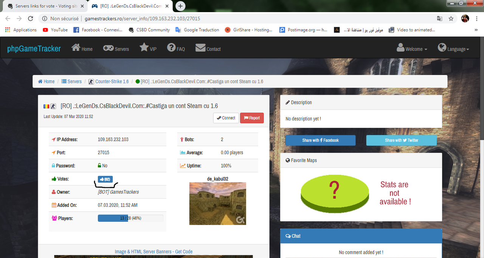Open Google Translate icon in address bar

(x=439, y=18)
